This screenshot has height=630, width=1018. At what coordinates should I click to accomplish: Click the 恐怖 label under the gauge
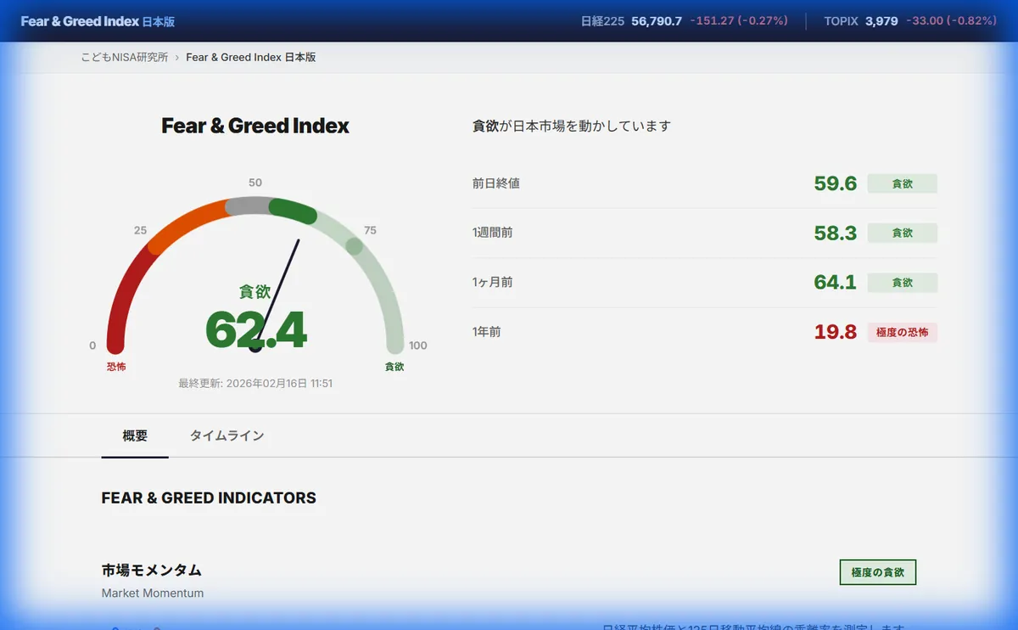coord(116,367)
